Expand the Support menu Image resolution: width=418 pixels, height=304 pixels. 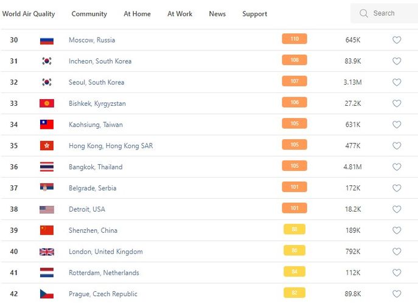pos(254,14)
